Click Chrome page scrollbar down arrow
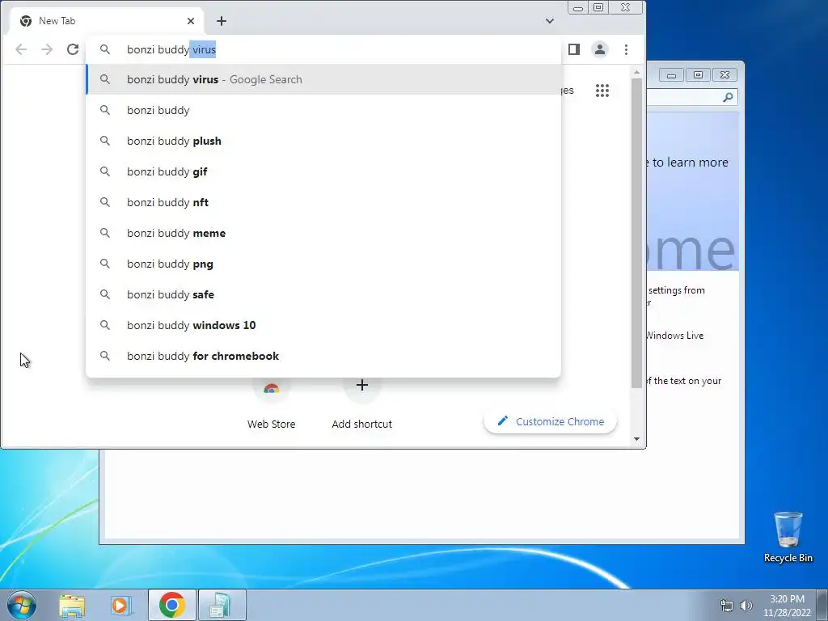 637,439
